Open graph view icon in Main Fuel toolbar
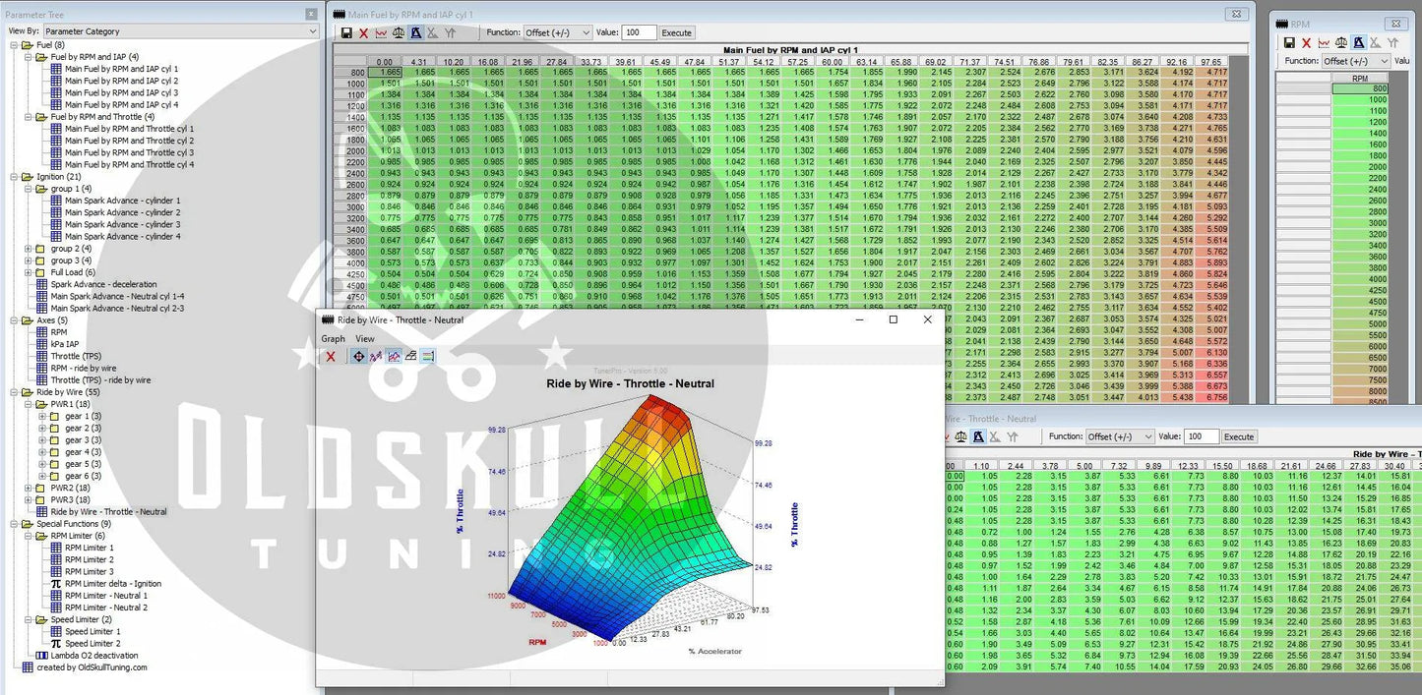The width and height of the screenshot is (1422, 695). pyautogui.click(x=381, y=32)
